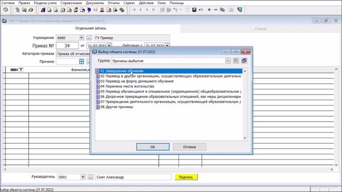
Task: Click the minus remove-record toolbar icon
Action: pos(215,10)
